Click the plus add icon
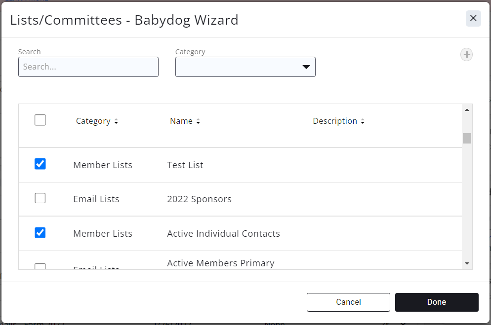Screen dimensions: 491x325 coord(466,55)
